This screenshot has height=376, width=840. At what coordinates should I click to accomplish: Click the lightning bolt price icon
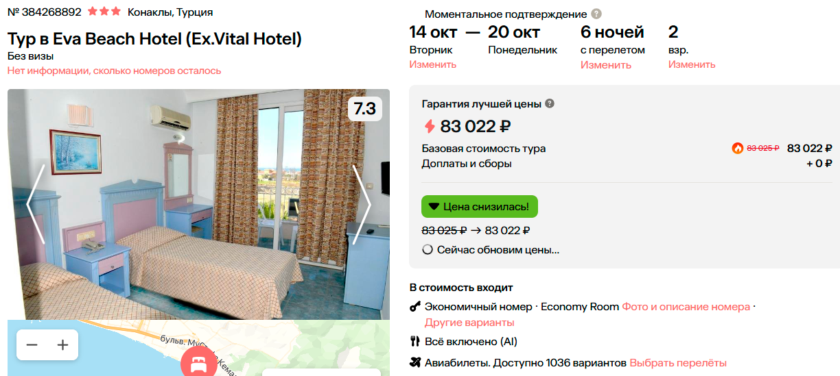coord(430,127)
